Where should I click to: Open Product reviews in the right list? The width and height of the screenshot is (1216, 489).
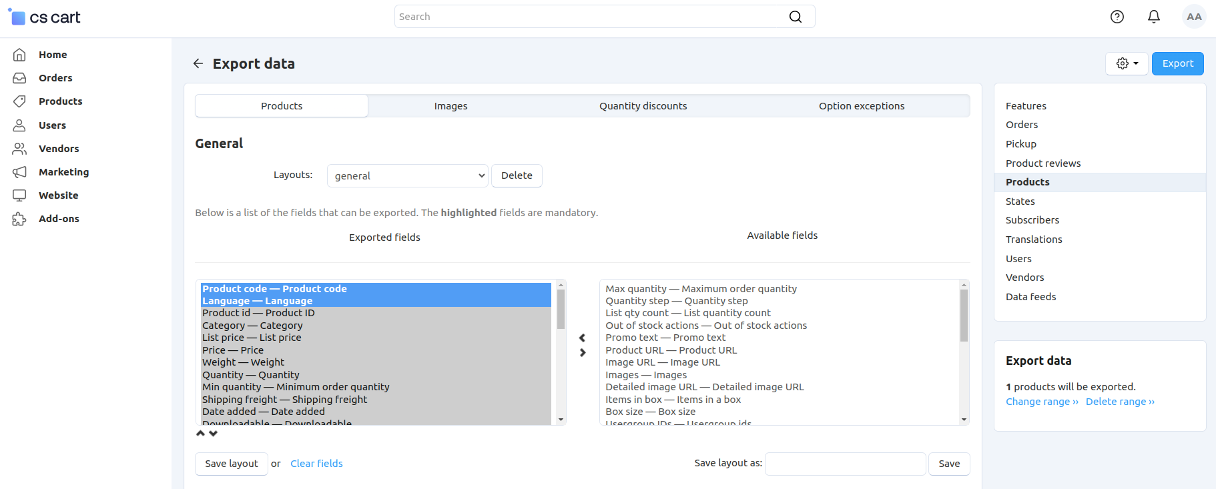click(1043, 163)
